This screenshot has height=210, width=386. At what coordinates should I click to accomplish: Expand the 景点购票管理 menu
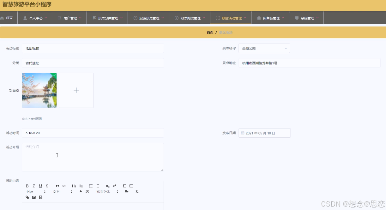pos(190,18)
